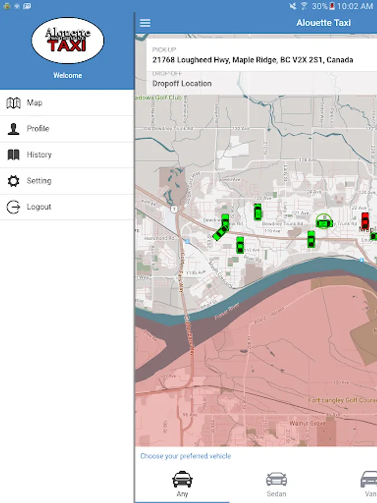The image size is (377, 503).
Task: Click the Logout text label
Action: click(x=39, y=207)
